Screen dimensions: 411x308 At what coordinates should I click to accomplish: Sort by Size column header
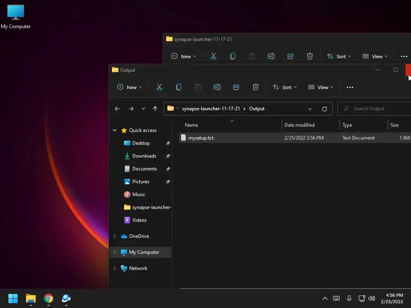395,125
